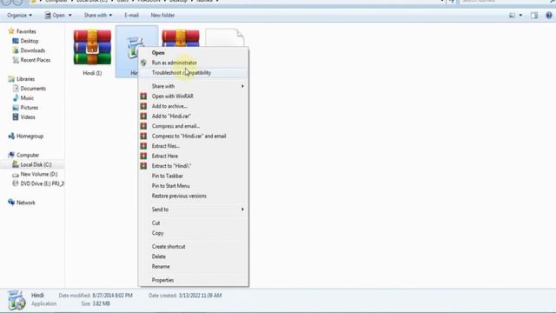Viewport: 556px width, 313px height.
Task: Click WinRAR icon beside Extract Here
Action: tap(143, 156)
